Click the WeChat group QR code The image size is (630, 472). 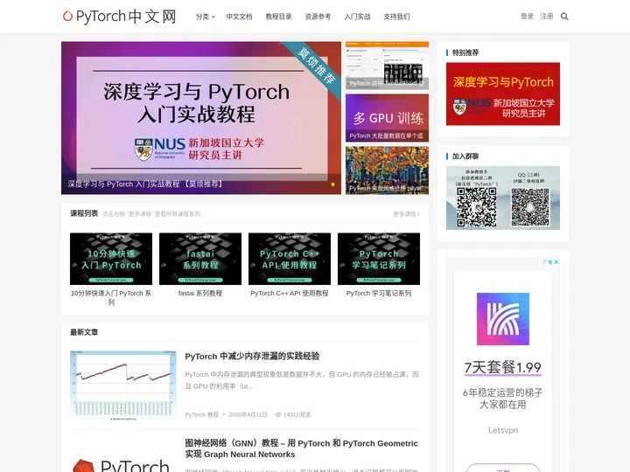[x=477, y=207]
